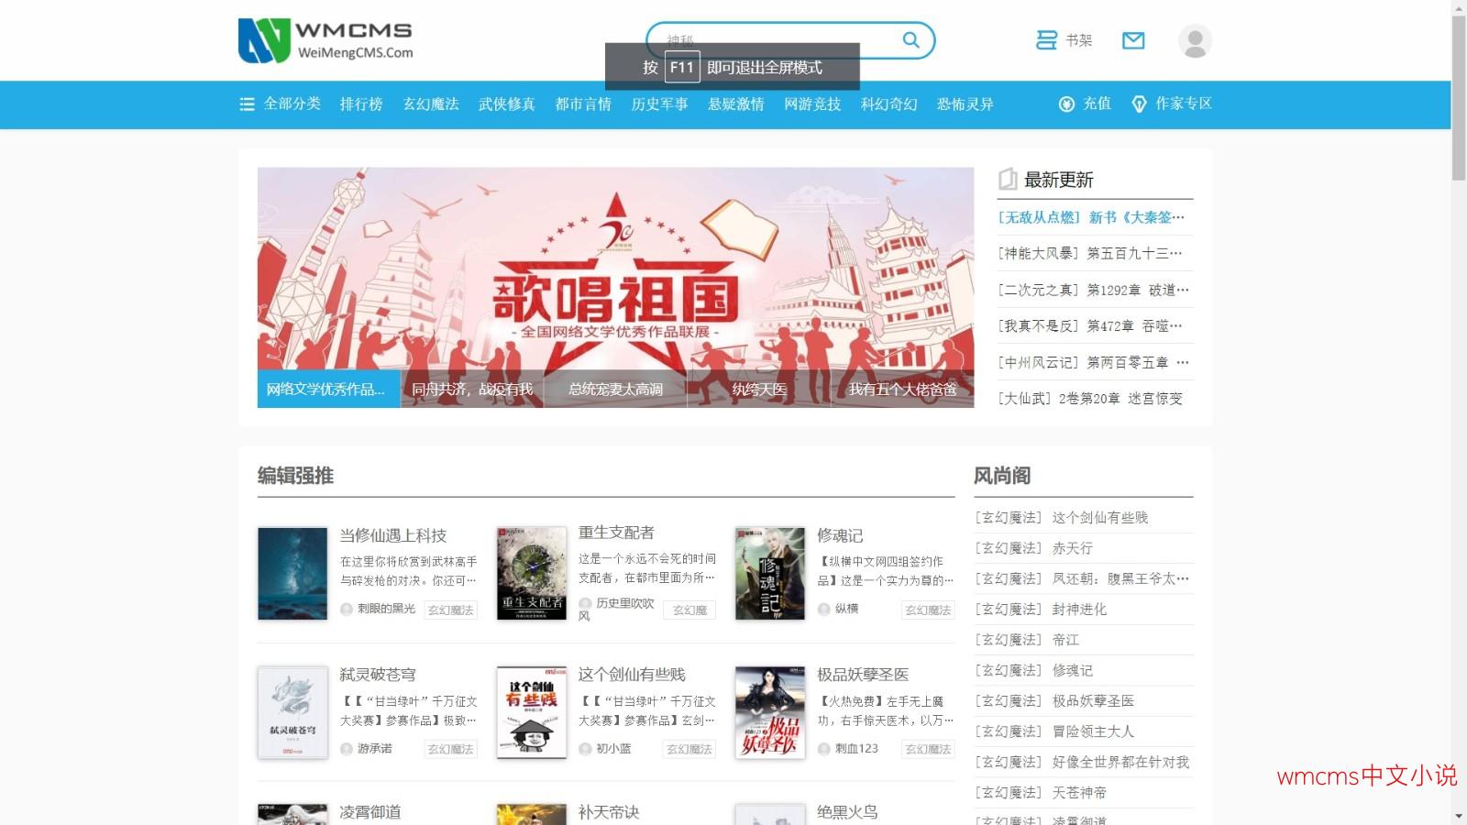Select banner tab 纨绔天医
This screenshot has width=1467, height=825.
click(759, 390)
